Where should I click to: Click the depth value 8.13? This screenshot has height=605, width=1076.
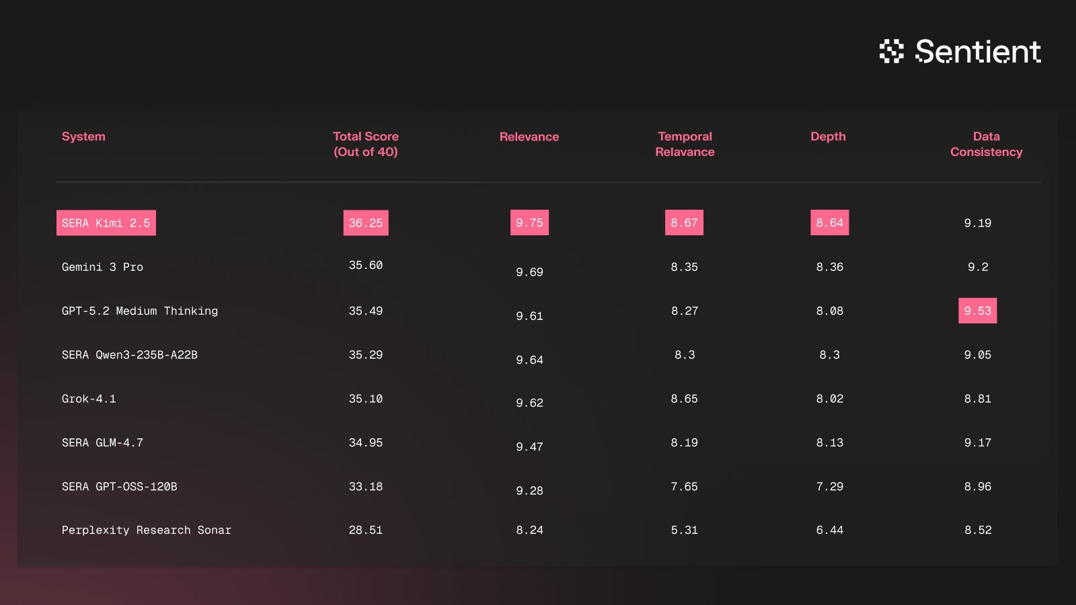coord(829,443)
